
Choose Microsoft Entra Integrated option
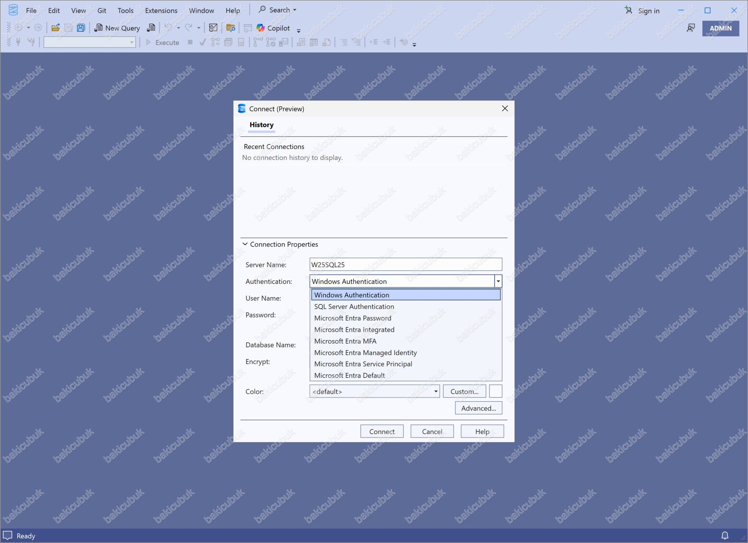pyautogui.click(x=406, y=330)
